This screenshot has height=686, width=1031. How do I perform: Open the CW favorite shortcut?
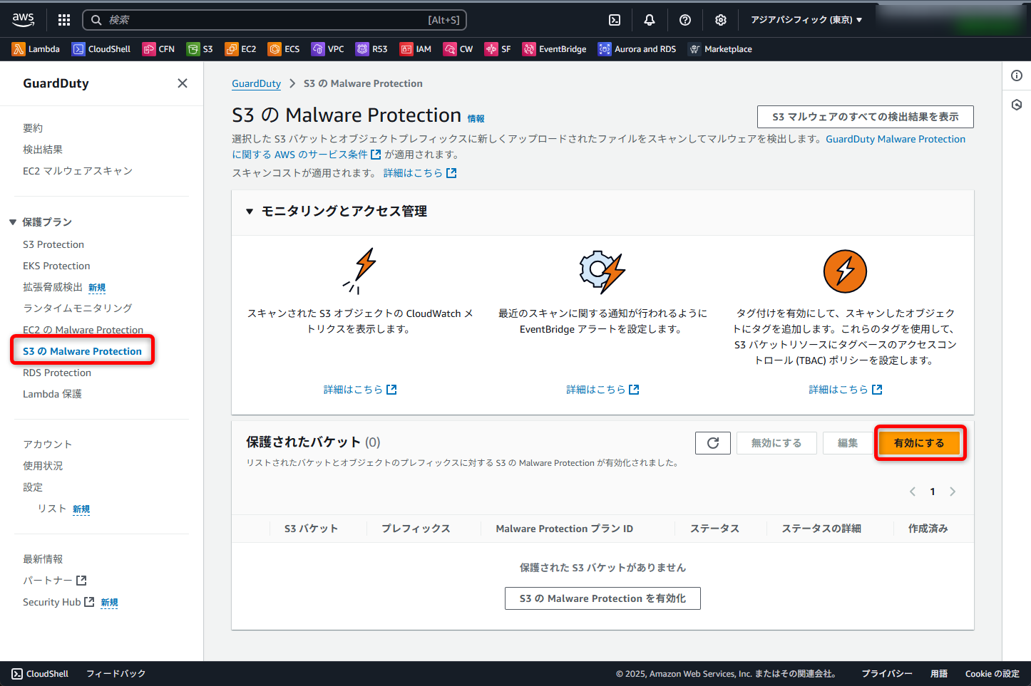click(x=458, y=49)
